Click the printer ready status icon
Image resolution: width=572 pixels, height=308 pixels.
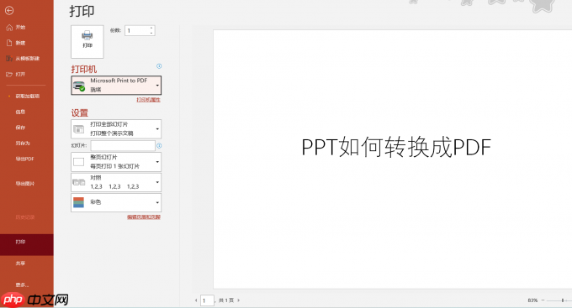(x=79, y=86)
